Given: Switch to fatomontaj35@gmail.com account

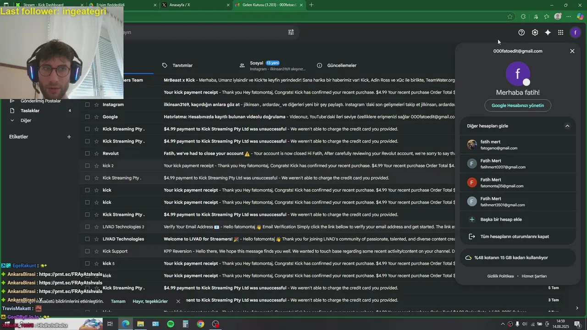Looking at the screenshot, I should (x=518, y=183).
